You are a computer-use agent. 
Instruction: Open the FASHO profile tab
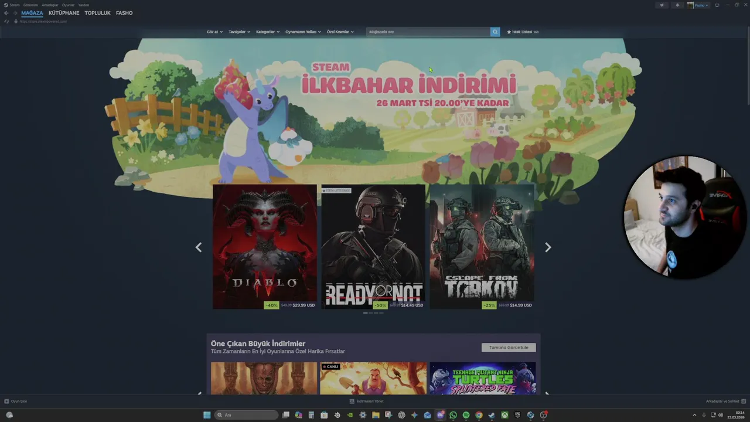point(124,13)
